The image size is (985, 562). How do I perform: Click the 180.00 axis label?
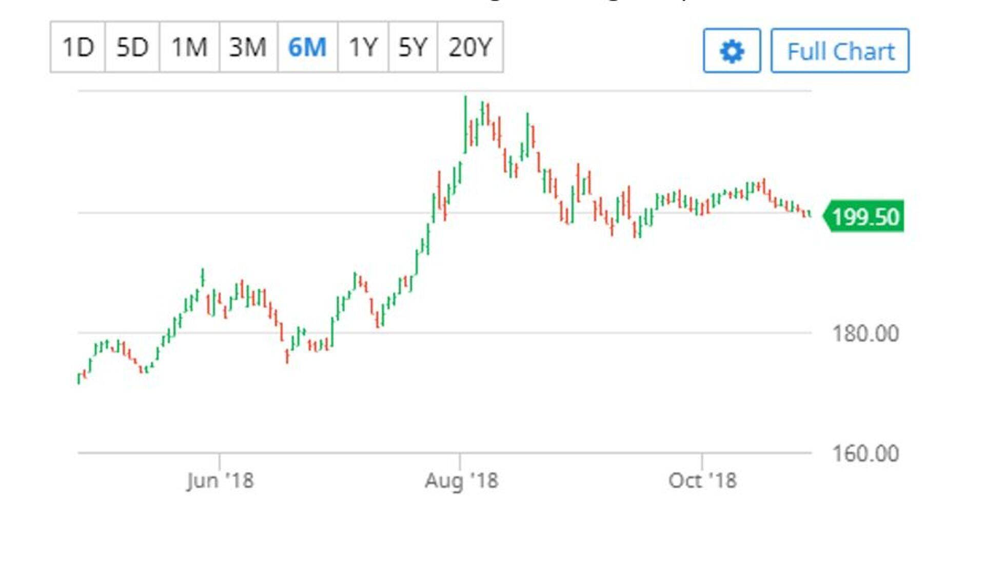(865, 334)
